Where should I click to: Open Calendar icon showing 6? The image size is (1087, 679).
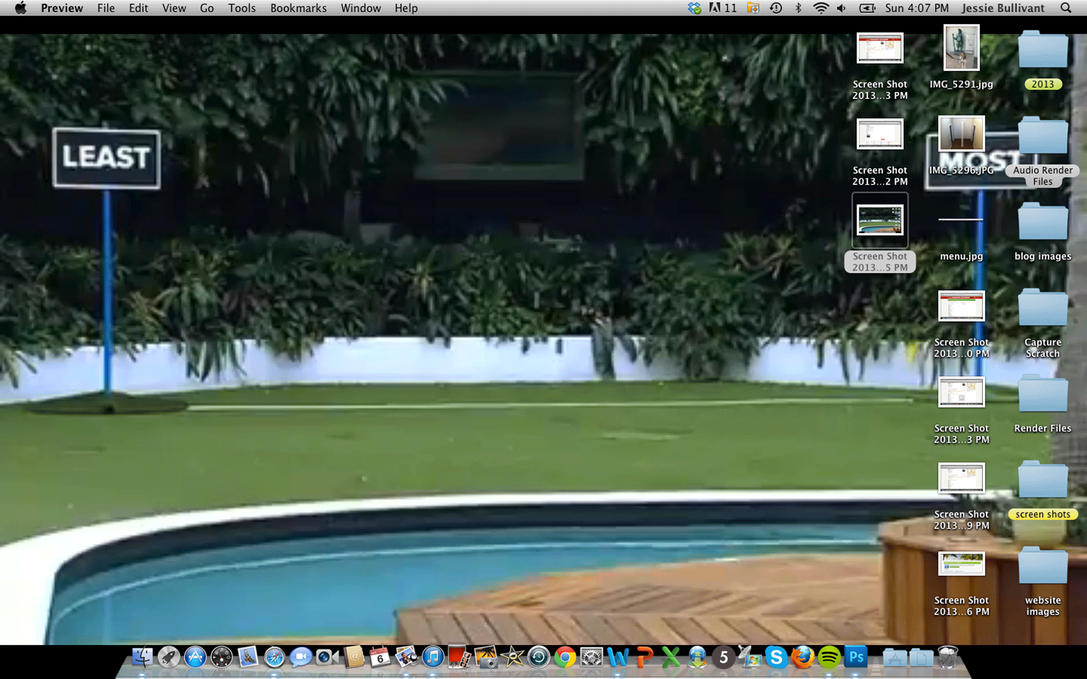coord(380,657)
